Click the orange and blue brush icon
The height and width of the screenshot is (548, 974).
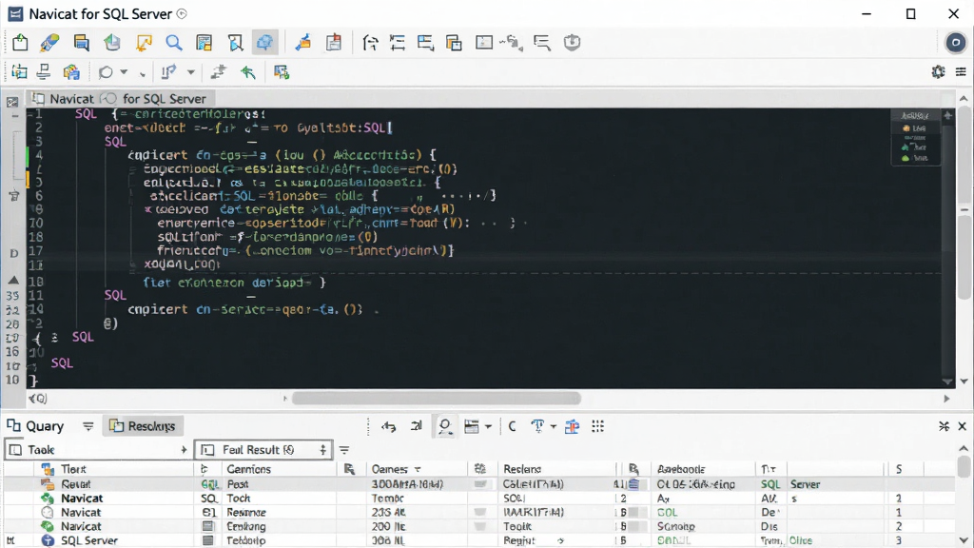tap(303, 42)
